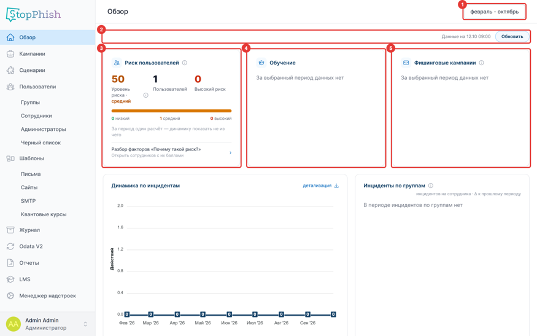
Task: Open Разбор факторов «Почему такой риск?»
Action: pyautogui.click(x=171, y=152)
